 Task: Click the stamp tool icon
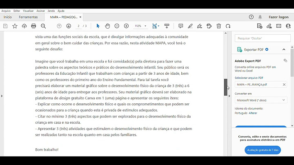(x=209, y=26)
